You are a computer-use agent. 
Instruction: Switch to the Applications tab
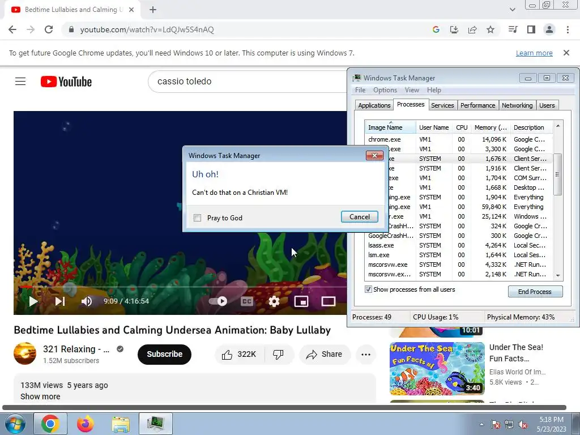coord(374,105)
